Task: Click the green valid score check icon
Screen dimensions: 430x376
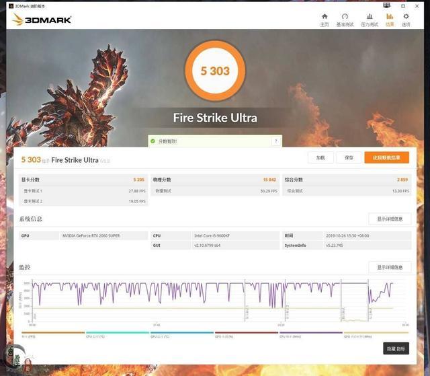Action: click(x=153, y=141)
